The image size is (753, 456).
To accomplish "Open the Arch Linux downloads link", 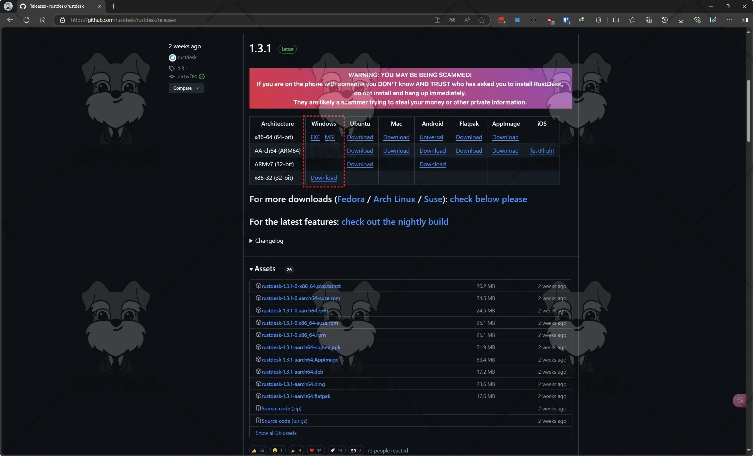I will pos(394,199).
